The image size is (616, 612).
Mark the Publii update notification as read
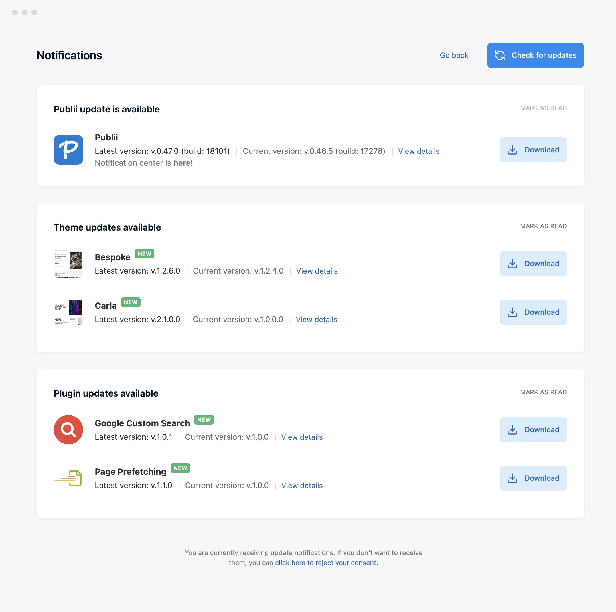click(543, 108)
